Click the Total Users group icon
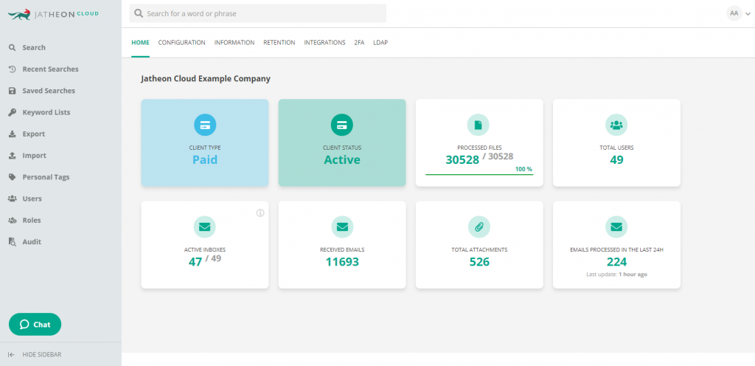The height and width of the screenshot is (366, 755). (616, 125)
